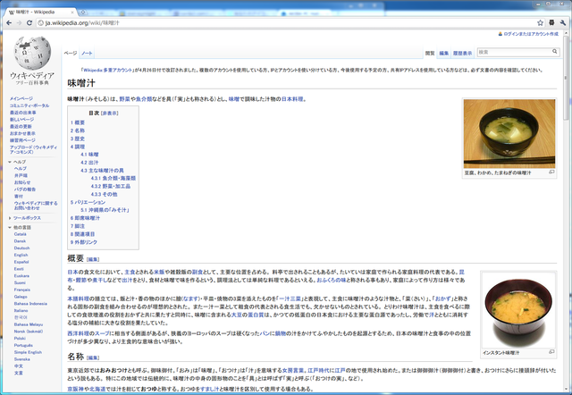Click extension icon beside bookmark star
The width and height of the screenshot is (572, 395).
point(551,22)
